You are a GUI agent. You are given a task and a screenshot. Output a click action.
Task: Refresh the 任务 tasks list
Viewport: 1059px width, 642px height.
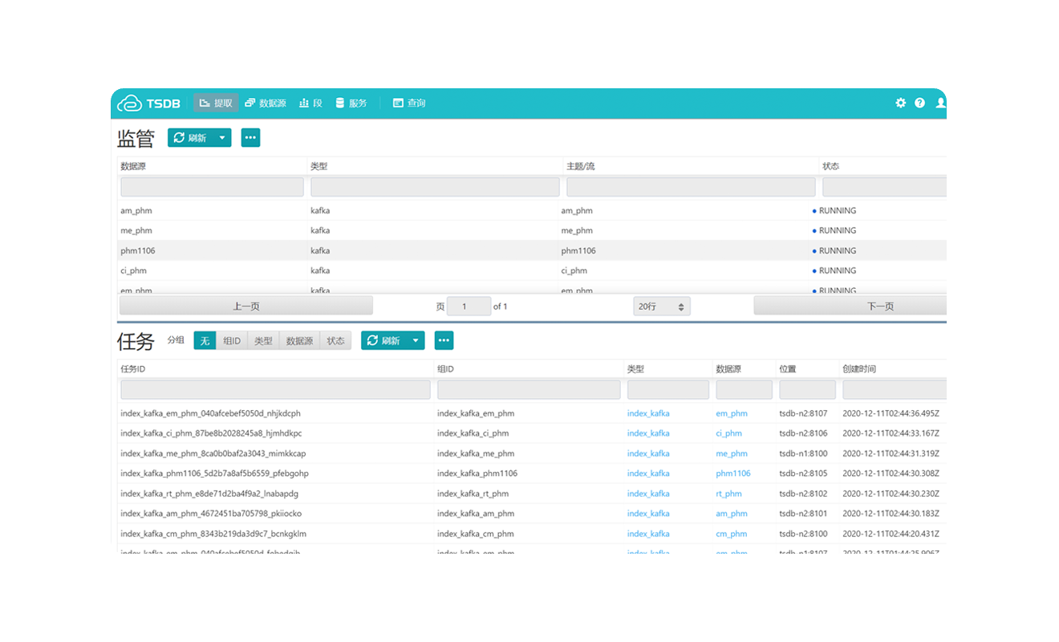coord(383,340)
